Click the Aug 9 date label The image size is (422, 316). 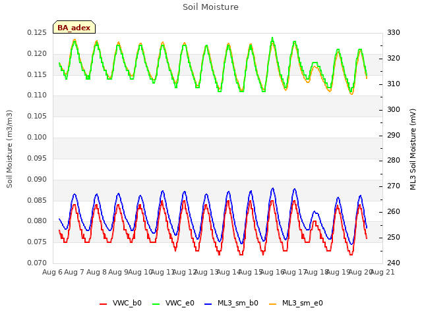click(x=118, y=273)
